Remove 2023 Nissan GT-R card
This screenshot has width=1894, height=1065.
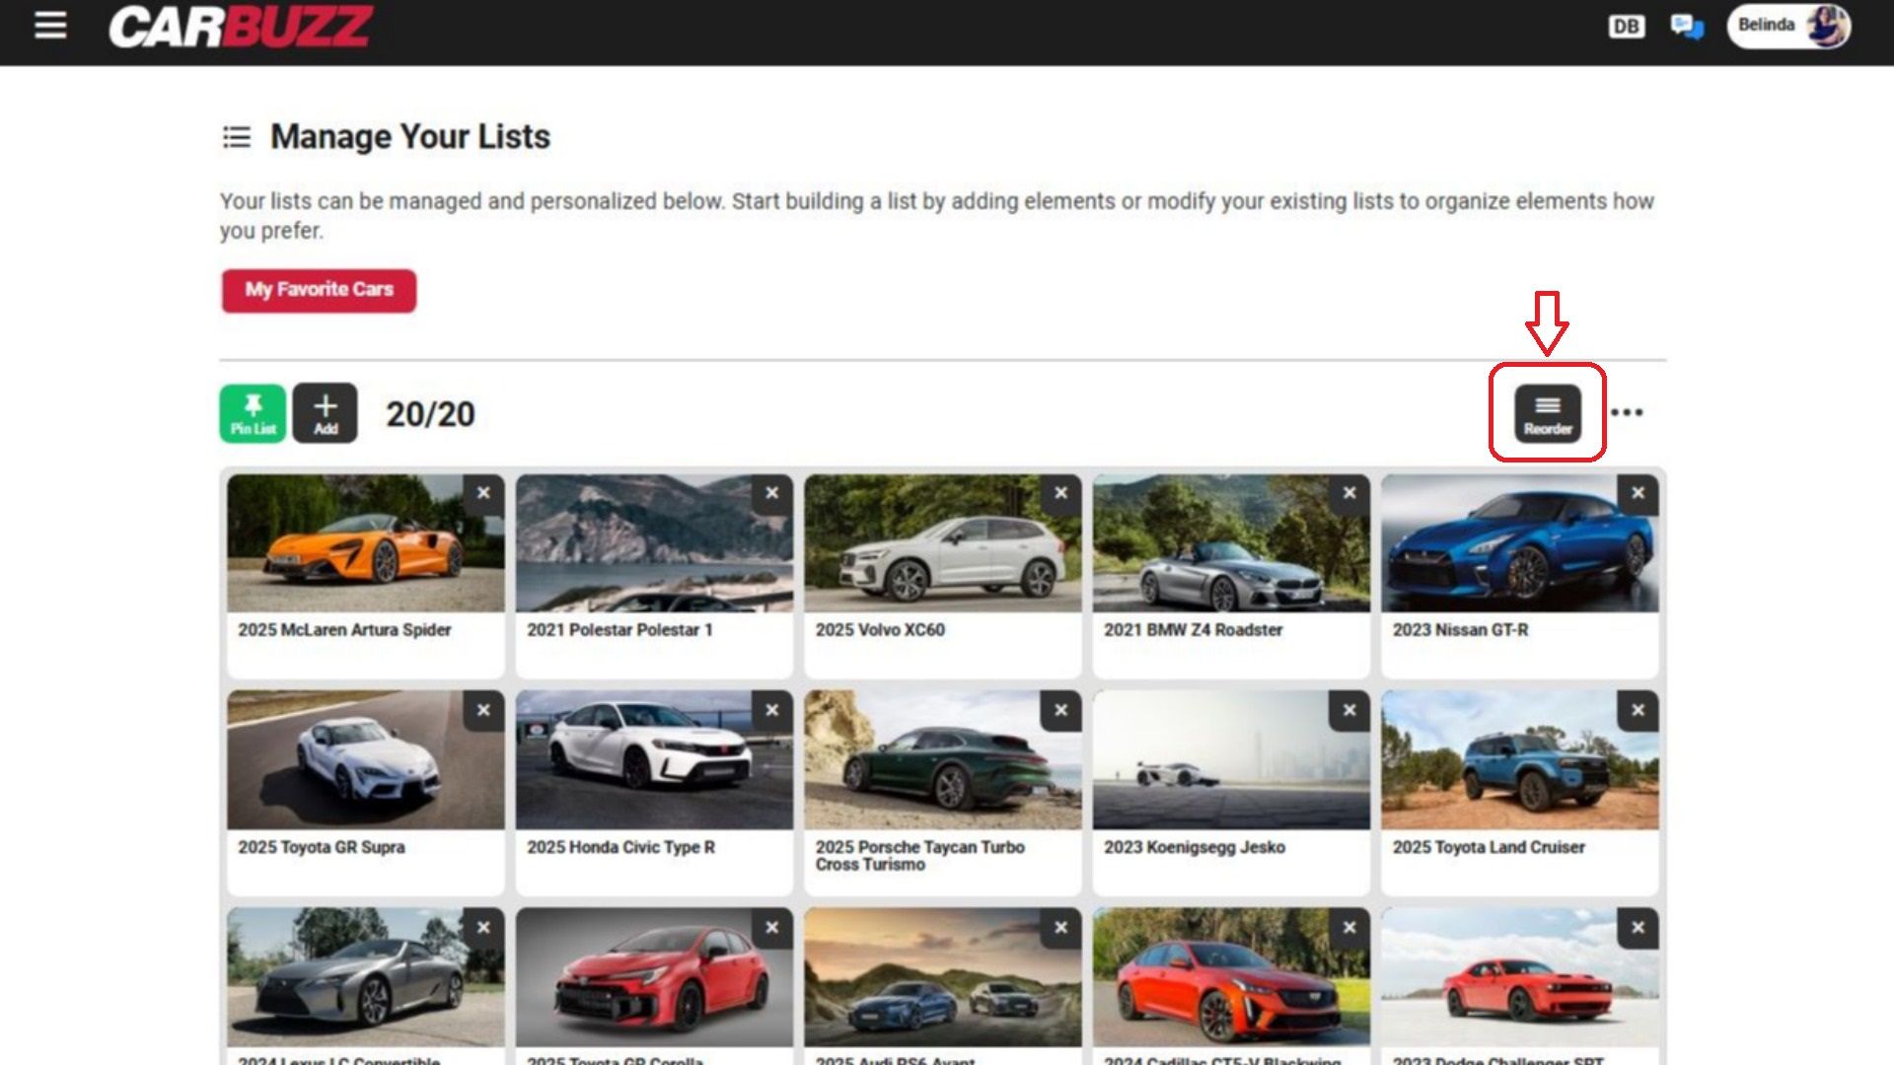click(x=1639, y=493)
